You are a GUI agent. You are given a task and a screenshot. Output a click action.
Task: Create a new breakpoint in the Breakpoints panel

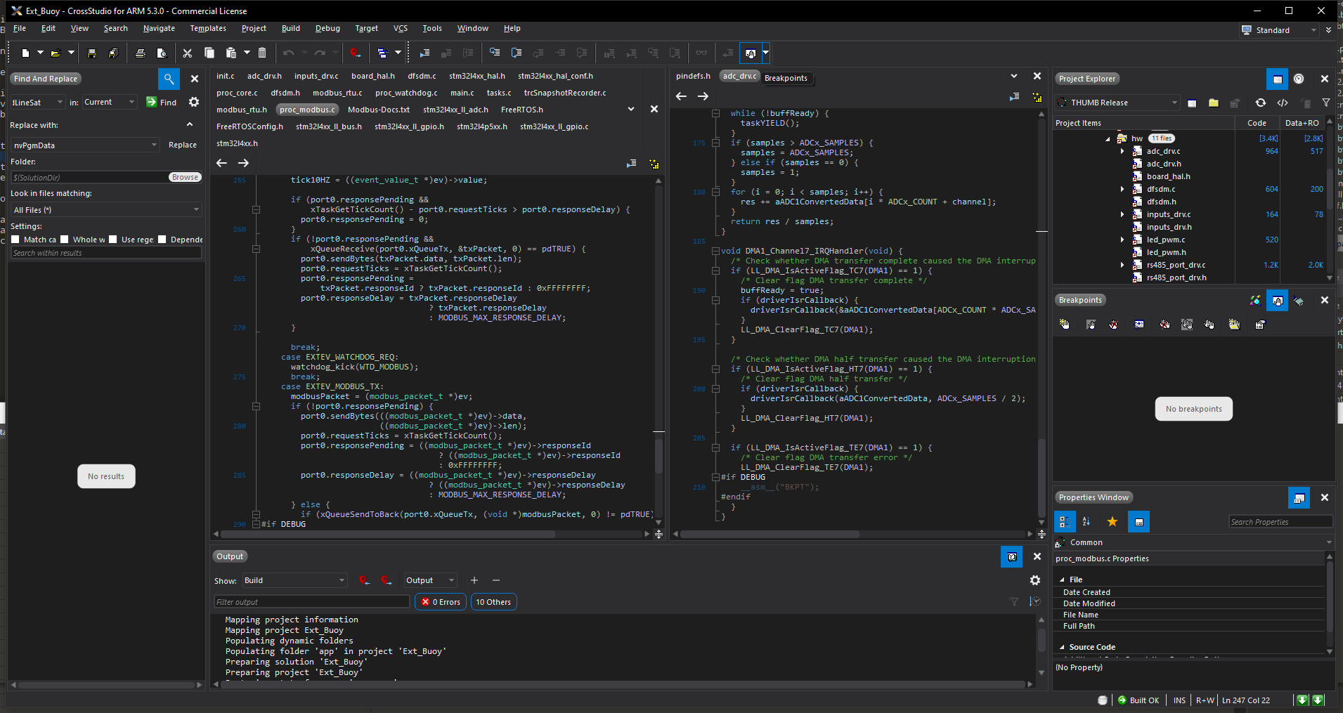tap(1065, 324)
